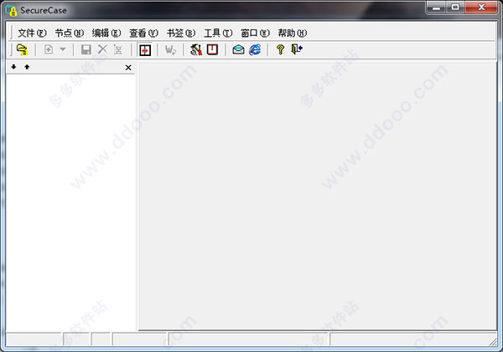Open the 编辑(E) menu
Image resolution: width=503 pixels, height=352 pixels.
coord(106,33)
